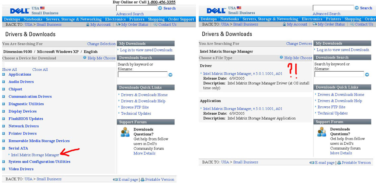Click blue Search arrow icon, right page header
Screen dimensions: 376x186
point(357,8)
